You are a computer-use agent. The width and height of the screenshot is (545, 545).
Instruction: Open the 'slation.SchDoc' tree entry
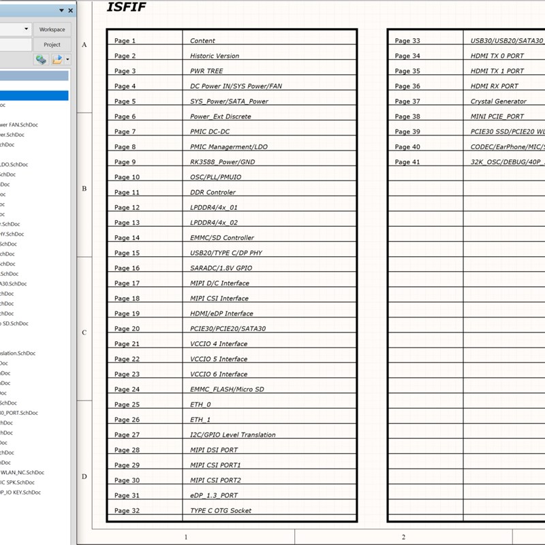18,353
